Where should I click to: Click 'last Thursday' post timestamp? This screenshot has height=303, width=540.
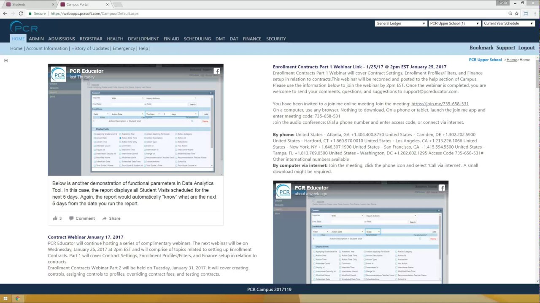(x=82, y=77)
